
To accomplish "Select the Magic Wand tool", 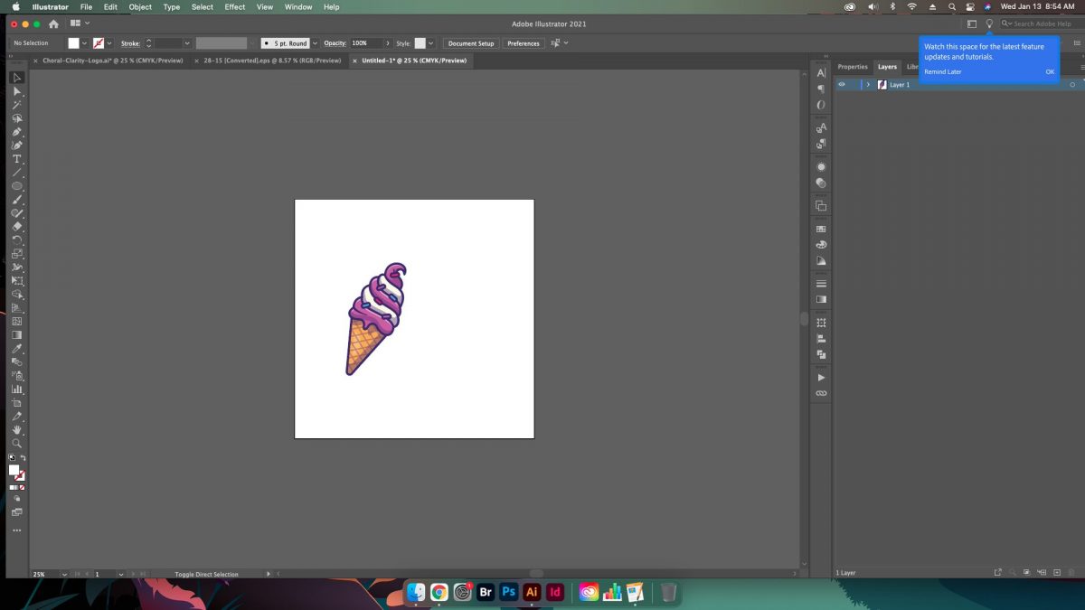I will [x=16, y=105].
